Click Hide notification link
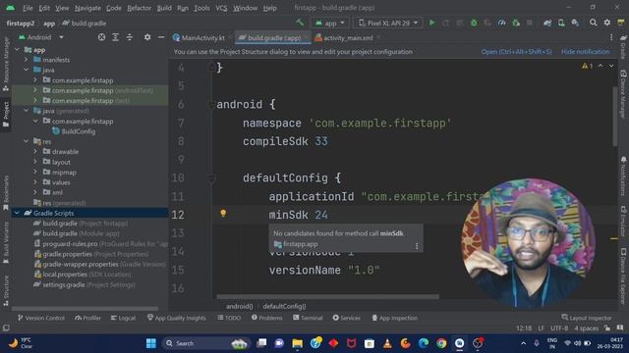 click(585, 52)
